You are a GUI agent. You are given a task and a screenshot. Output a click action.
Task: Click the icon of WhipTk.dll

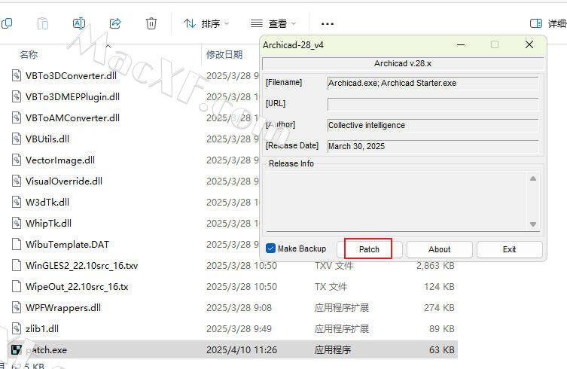(17, 223)
